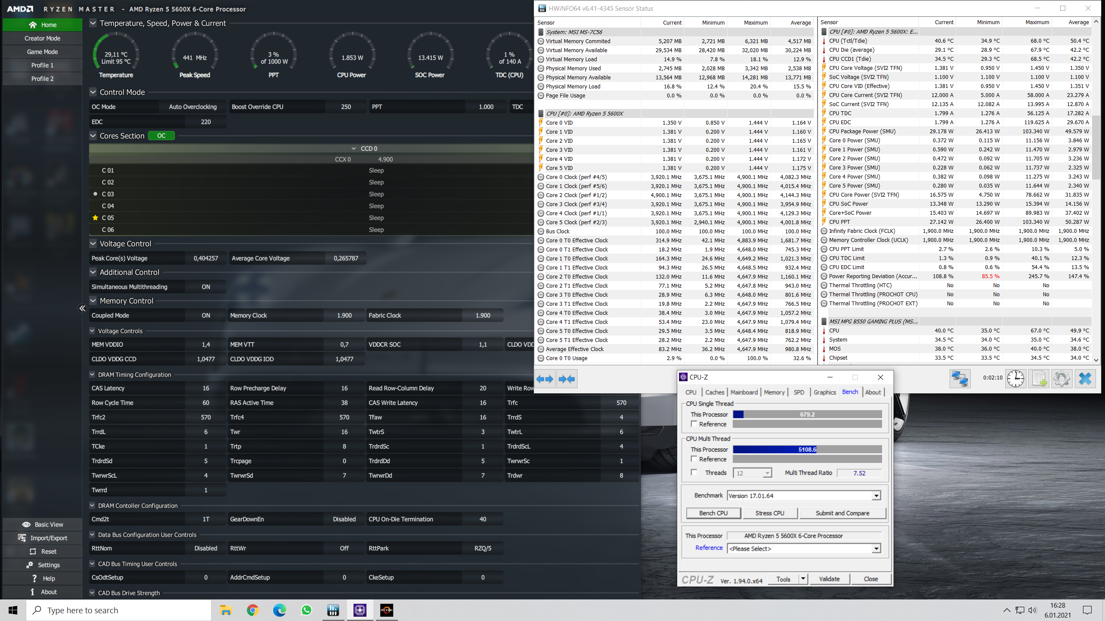Click the Validate button in CPU-Z
Image resolution: width=1105 pixels, height=621 pixels.
click(x=829, y=579)
